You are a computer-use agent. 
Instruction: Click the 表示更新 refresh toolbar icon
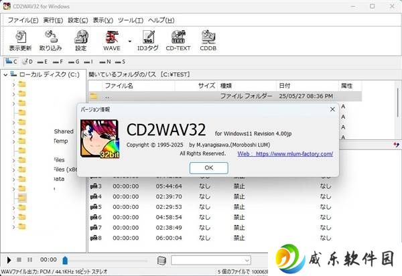pyautogui.click(x=20, y=40)
